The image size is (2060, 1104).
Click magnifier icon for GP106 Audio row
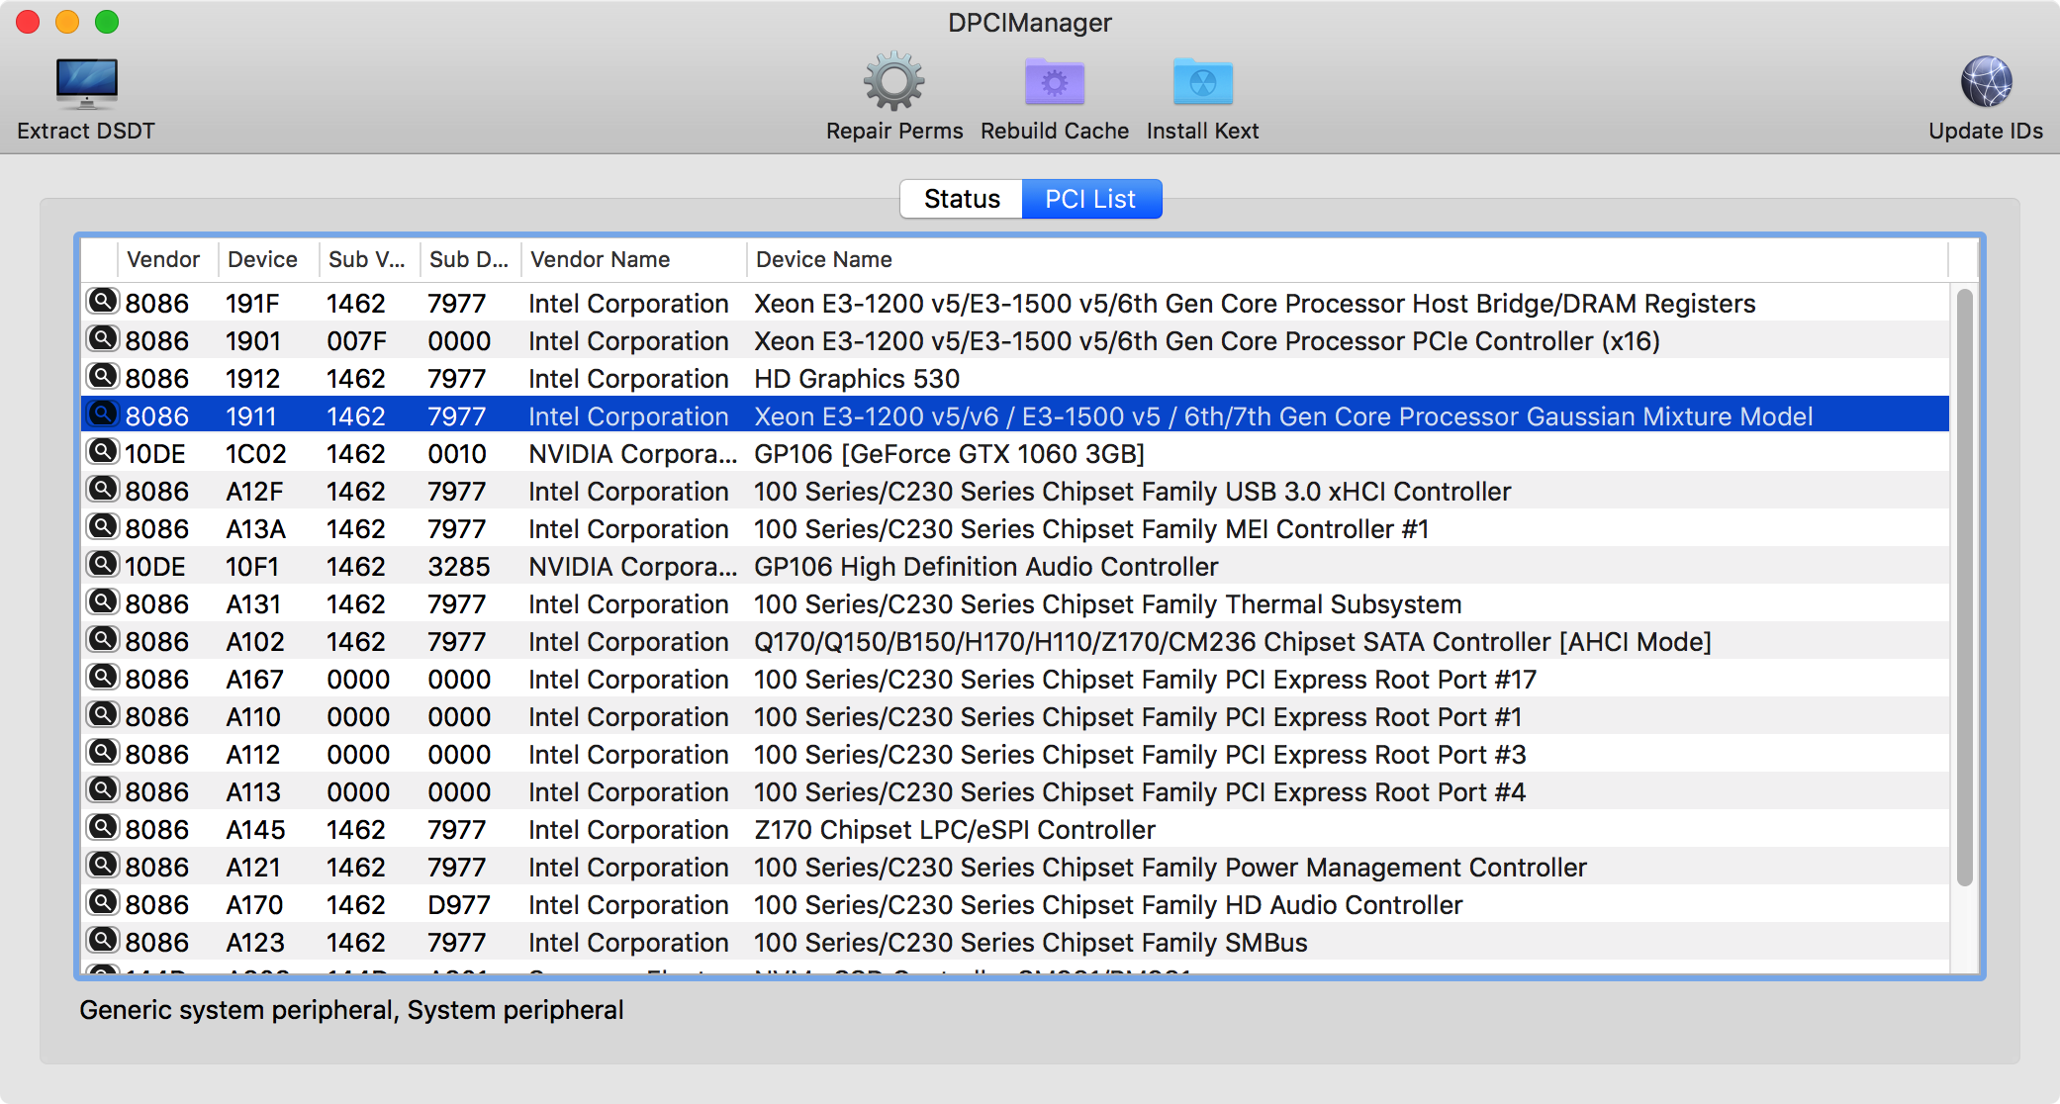tap(102, 564)
